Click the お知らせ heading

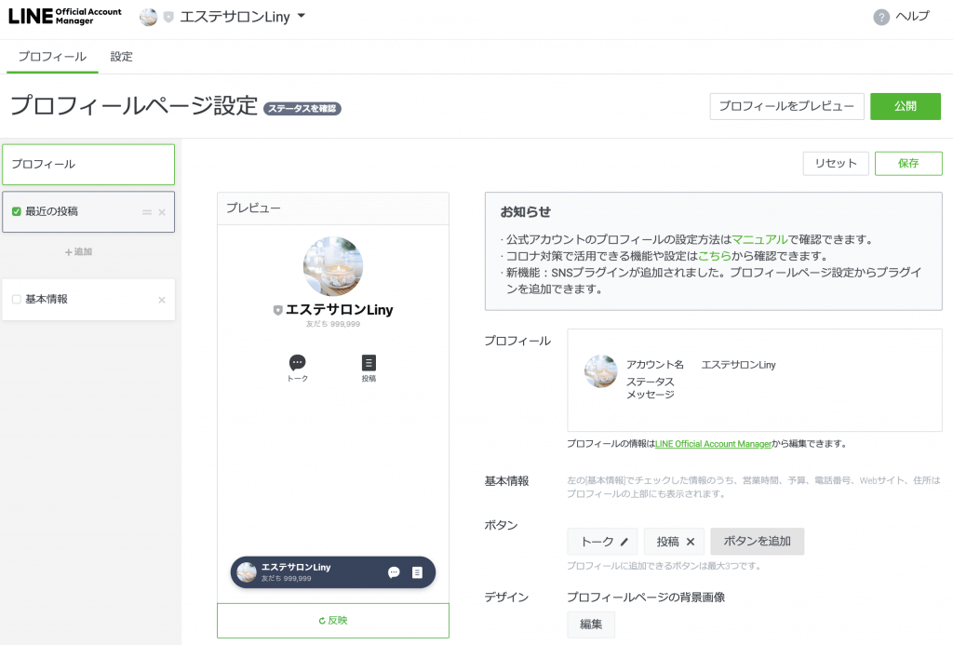pyautogui.click(x=525, y=211)
